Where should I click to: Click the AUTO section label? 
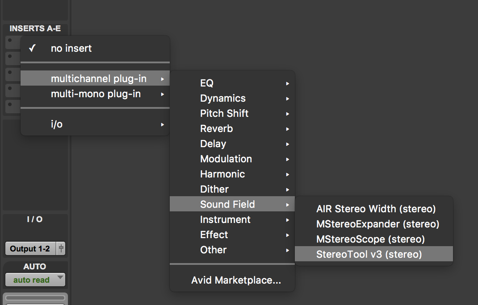point(35,266)
